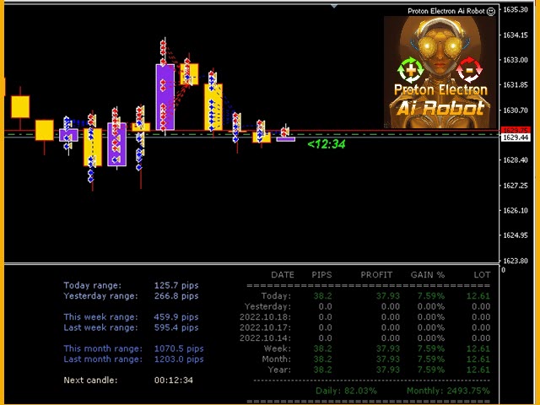Click the 'Last week range:' label
This screenshot has width=540, height=405.
click(100, 327)
